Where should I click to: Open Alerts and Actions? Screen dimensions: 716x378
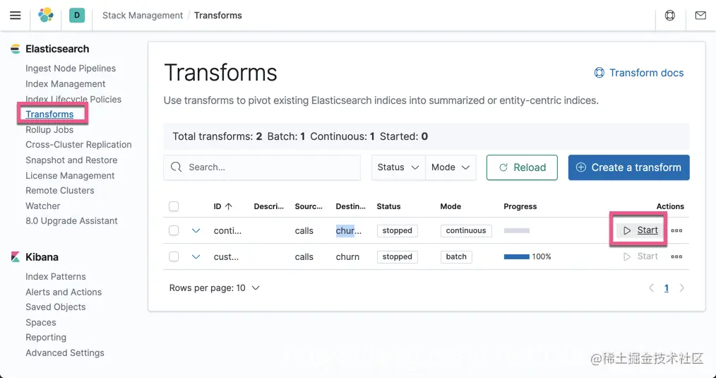[64, 292]
